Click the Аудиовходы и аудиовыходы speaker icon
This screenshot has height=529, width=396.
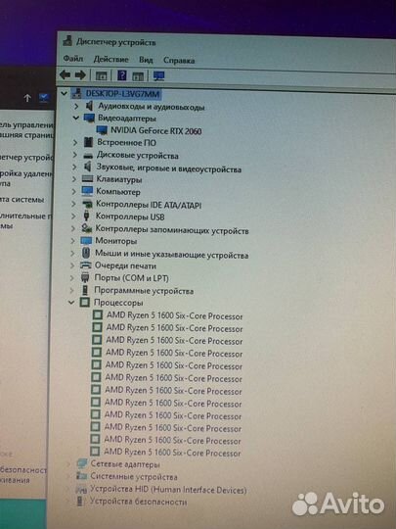point(89,106)
